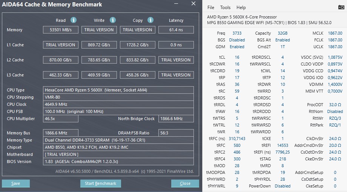Click the tREFI value 14553

[x=283, y=145]
